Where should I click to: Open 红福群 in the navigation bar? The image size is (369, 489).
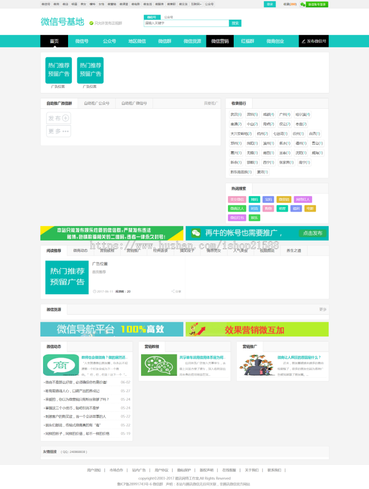[248, 41]
